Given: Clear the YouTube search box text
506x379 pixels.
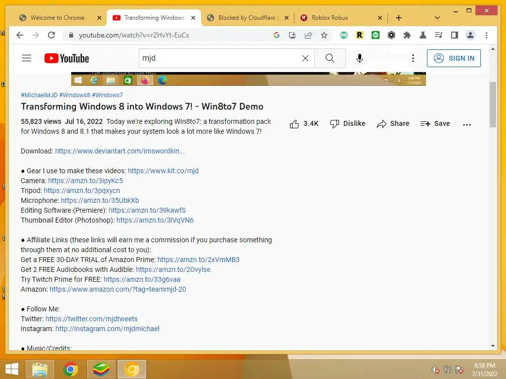Looking at the screenshot, I should click(305, 58).
